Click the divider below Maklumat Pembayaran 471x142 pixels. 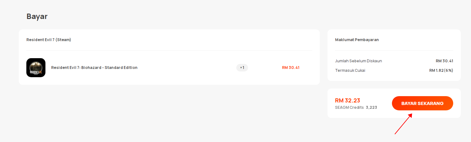click(x=394, y=50)
